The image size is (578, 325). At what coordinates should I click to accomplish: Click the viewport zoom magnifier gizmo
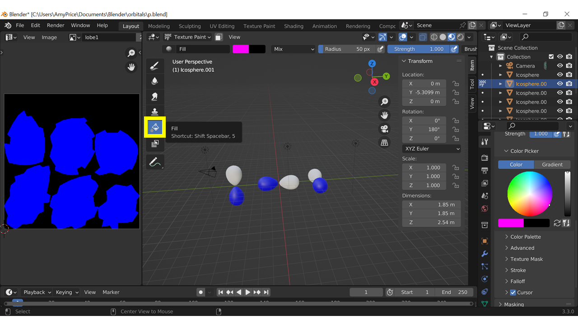[384, 102]
